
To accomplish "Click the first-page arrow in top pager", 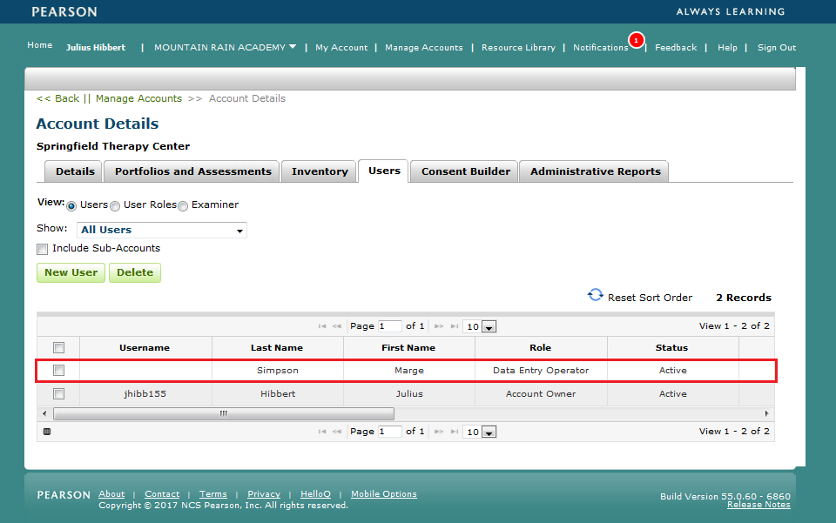I will click(x=322, y=325).
